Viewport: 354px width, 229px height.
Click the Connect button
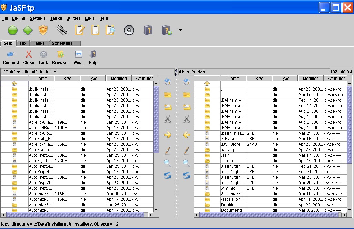pyautogui.click(x=11, y=58)
